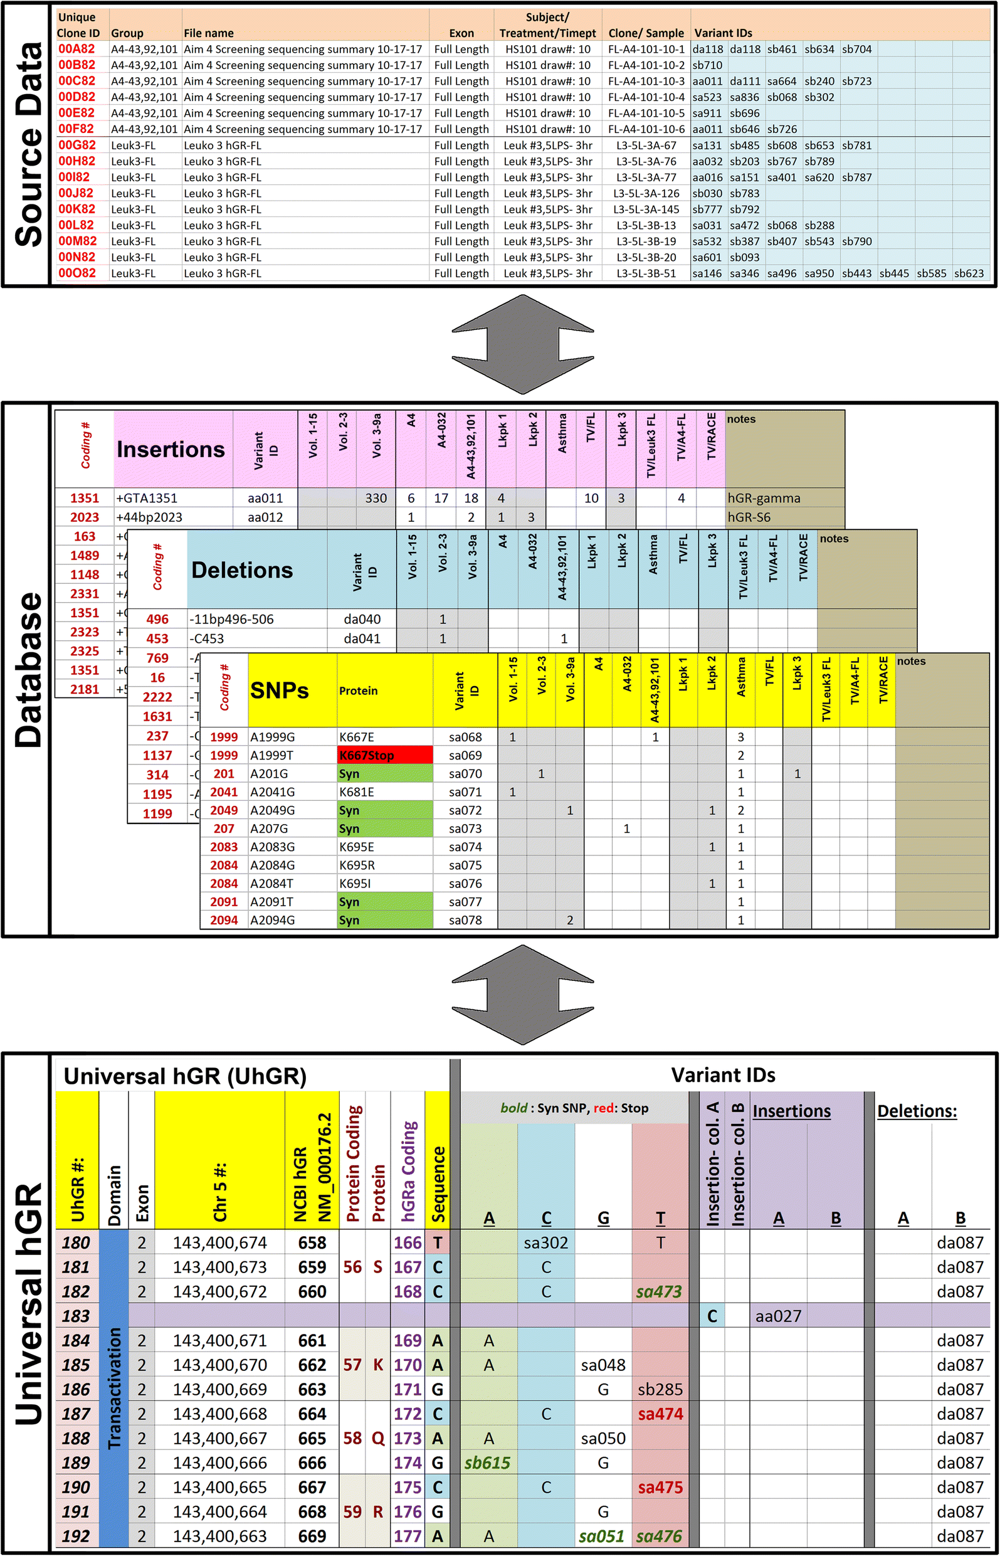Viewport: 1000px width, 1556px height.
Task: Select the K695I protein cell
Action: [385, 883]
